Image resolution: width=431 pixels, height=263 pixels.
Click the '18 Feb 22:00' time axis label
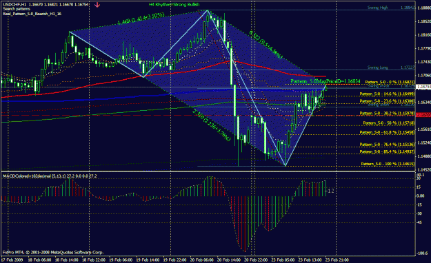point(94,260)
